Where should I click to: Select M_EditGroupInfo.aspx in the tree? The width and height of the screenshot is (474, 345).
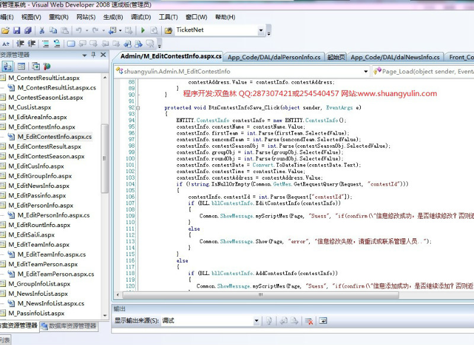tap(40, 176)
